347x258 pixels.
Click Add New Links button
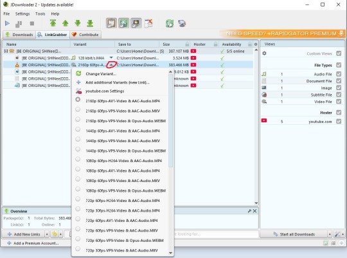click(24, 234)
